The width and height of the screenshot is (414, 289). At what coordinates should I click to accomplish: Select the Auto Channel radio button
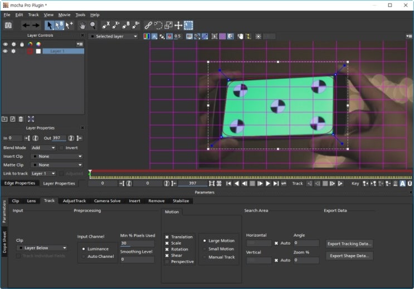[x=84, y=256]
